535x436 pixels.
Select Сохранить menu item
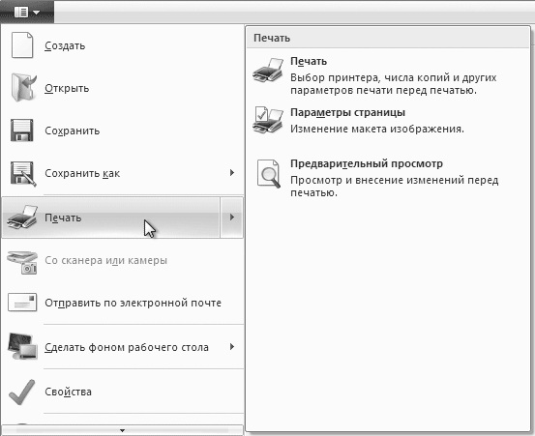(x=122, y=131)
